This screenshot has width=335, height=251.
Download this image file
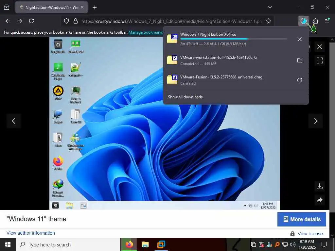(x=319, y=186)
